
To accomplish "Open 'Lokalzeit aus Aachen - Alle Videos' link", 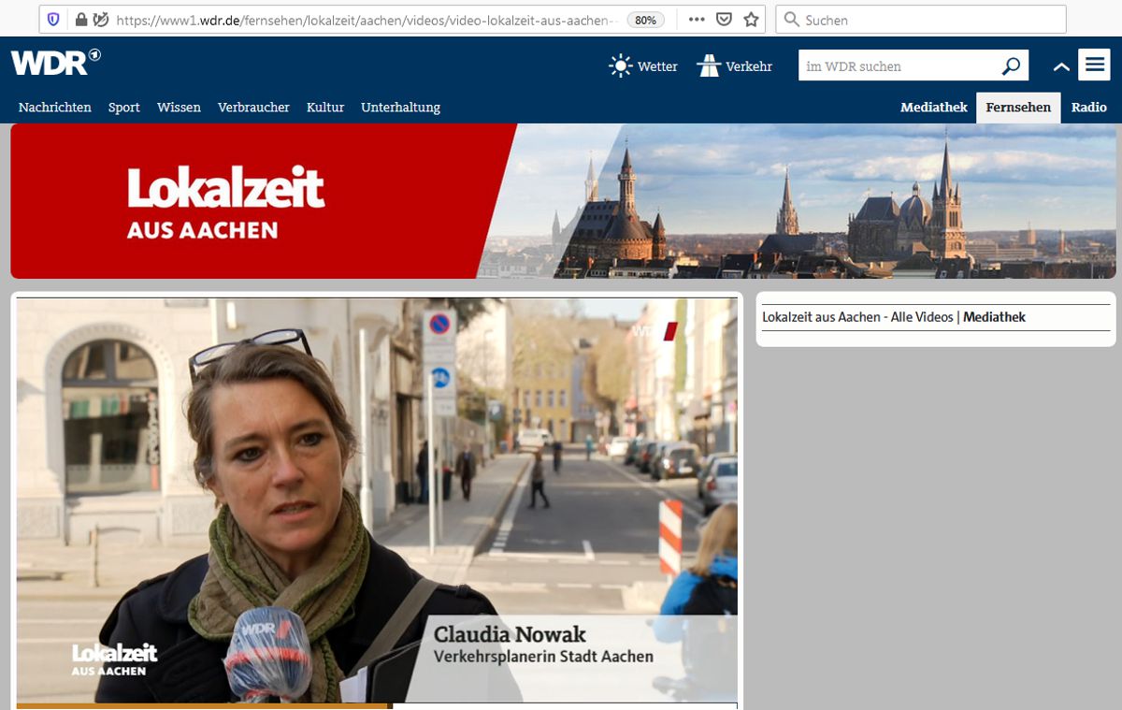I will pyautogui.click(x=857, y=317).
